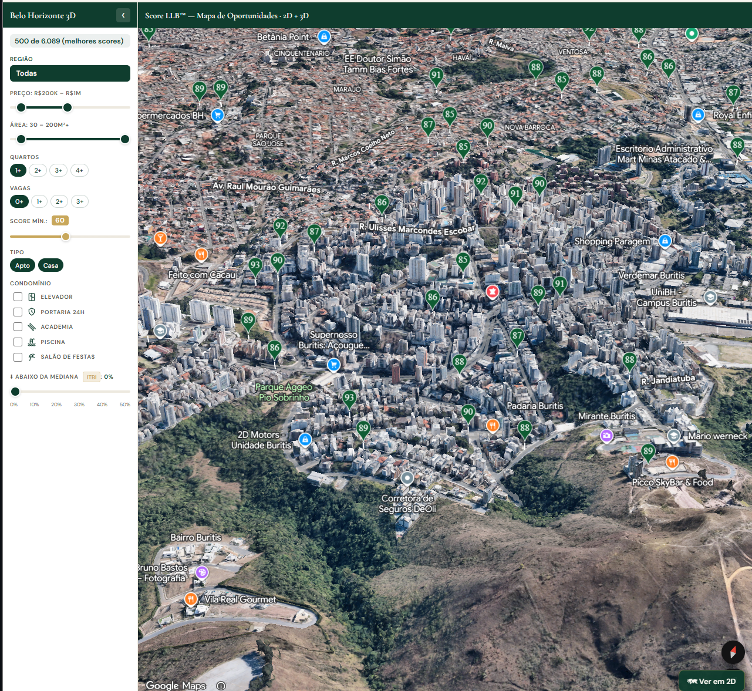This screenshot has height=691, width=752.
Task: Choose 3+ quartos filter
Action: pos(58,170)
